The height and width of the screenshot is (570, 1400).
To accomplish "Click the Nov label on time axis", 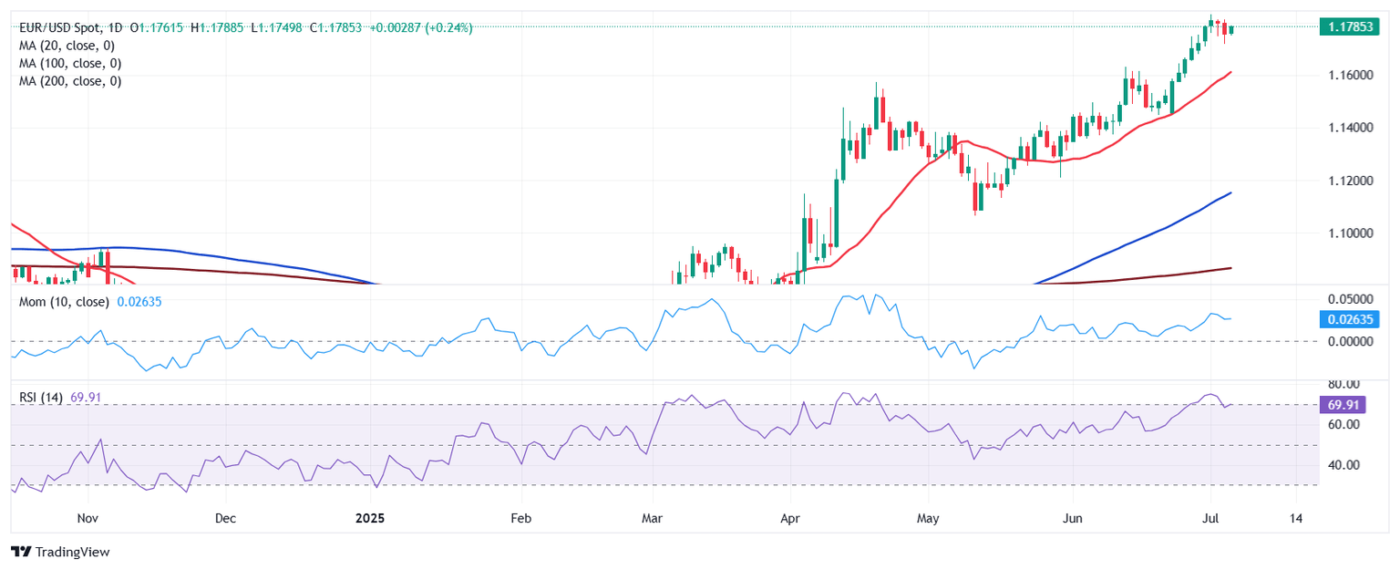I will coord(87,519).
